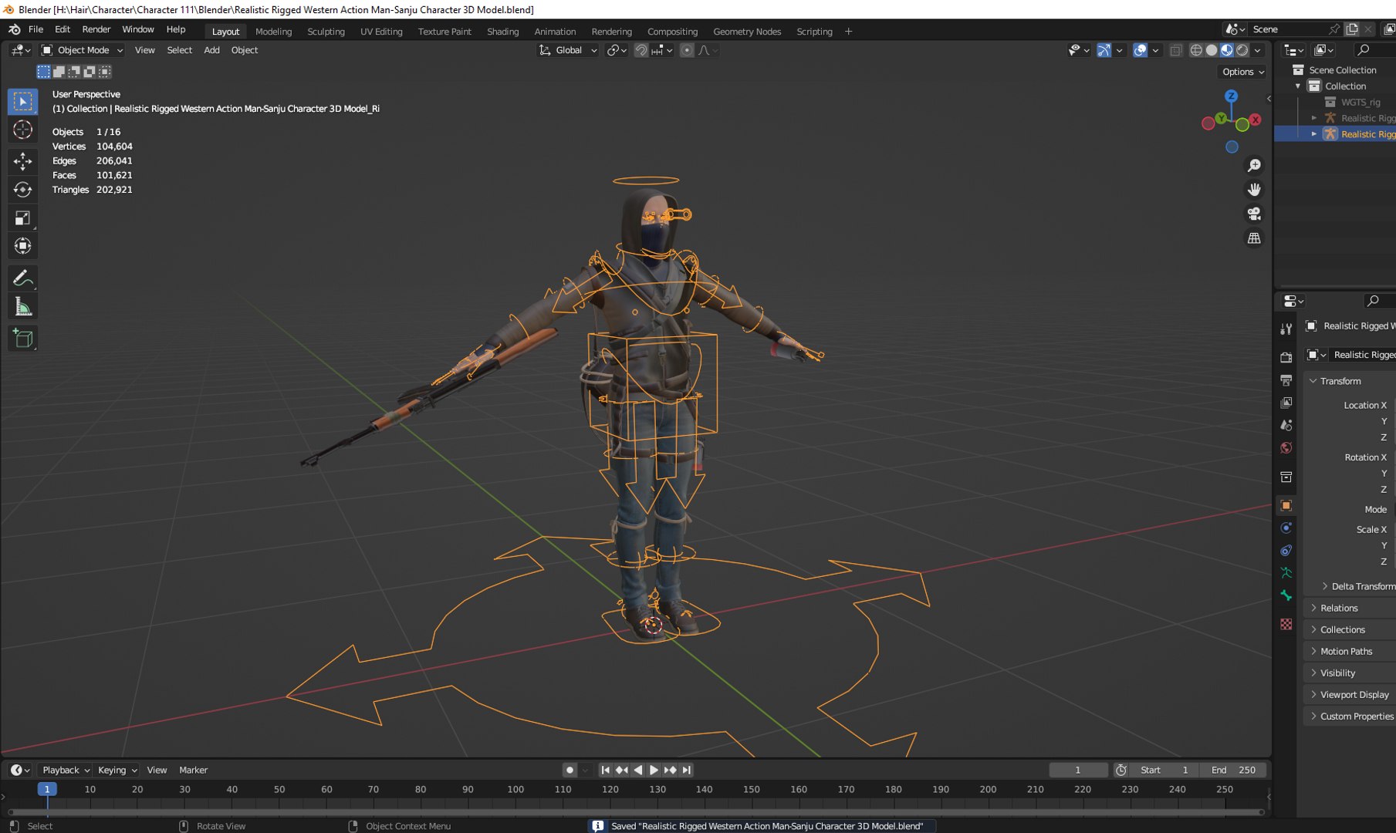Screen dimensions: 1396x833
Task: Expand the Viewport Display panel
Action: point(1354,694)
